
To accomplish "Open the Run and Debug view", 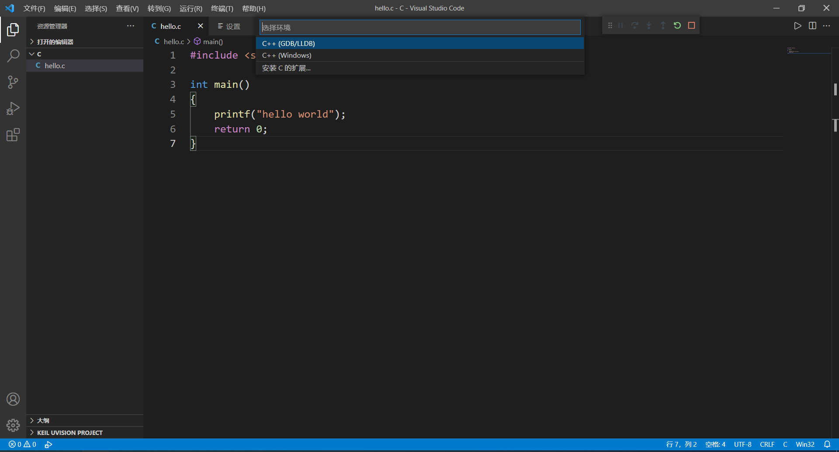I will (x=13, y=108).
